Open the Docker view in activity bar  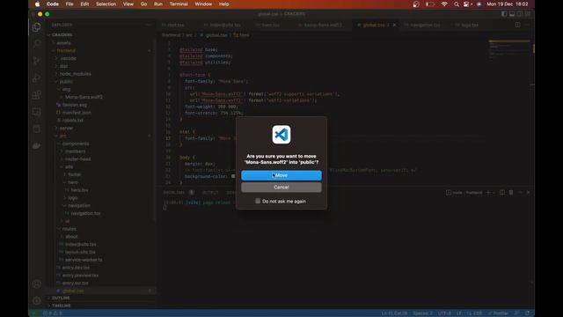(37, 145)
